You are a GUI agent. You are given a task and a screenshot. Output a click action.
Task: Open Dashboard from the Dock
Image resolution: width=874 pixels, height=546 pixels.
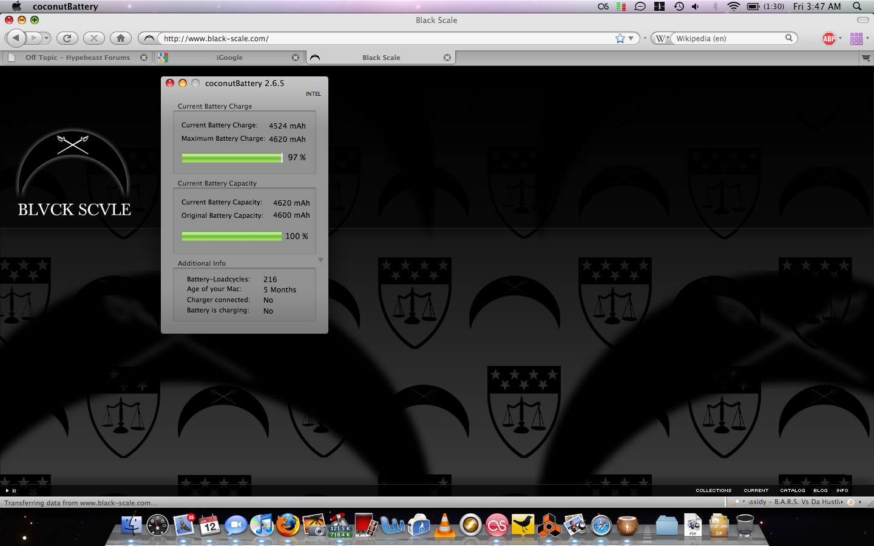pyautogui.click(x=157, y=525)
